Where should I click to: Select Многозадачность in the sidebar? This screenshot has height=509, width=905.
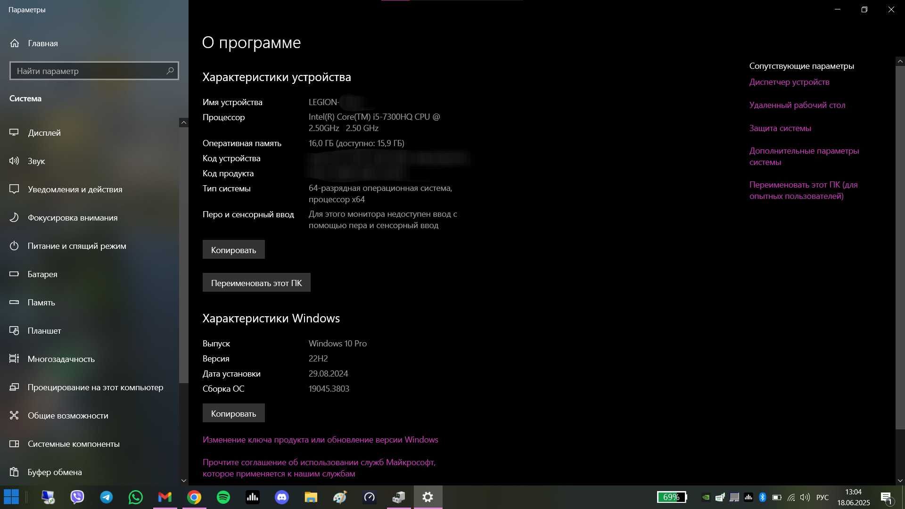pos(90,359)
